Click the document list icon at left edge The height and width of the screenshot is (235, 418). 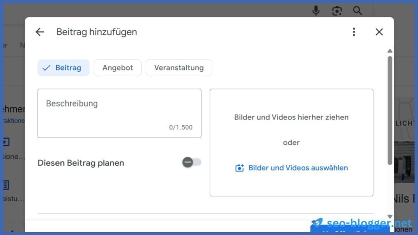click(6, 185)
